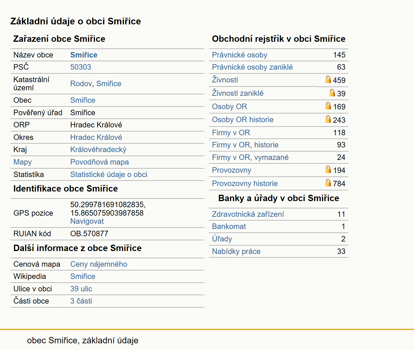Click the lock icon next to Živnosti zaniklé
Viewport: 414px width, 350px height.
point(332,93)
